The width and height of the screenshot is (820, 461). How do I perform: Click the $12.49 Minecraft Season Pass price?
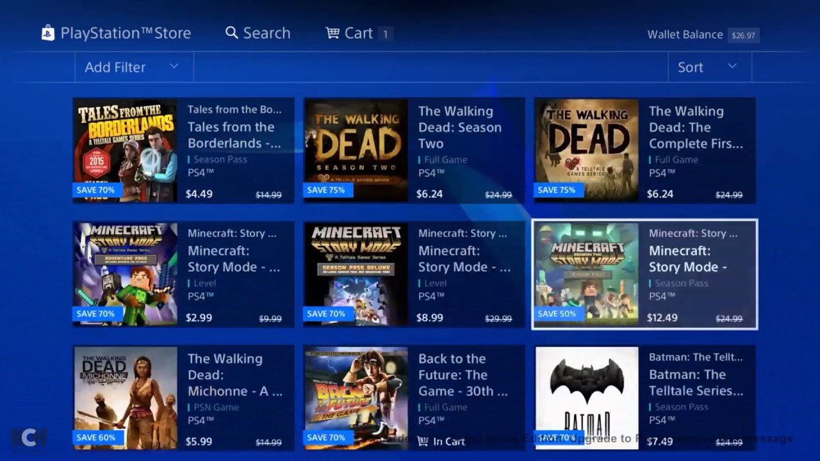(662, 318)
